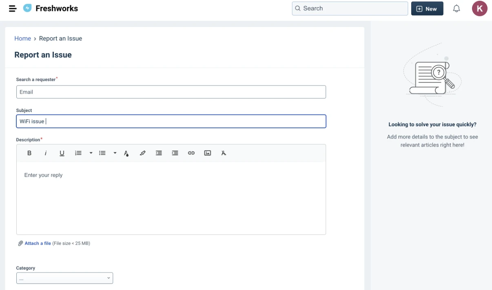Viewport: 492px width, 290px height.
Task: Open the highlight color tool
Action: [x=142, y=153]
